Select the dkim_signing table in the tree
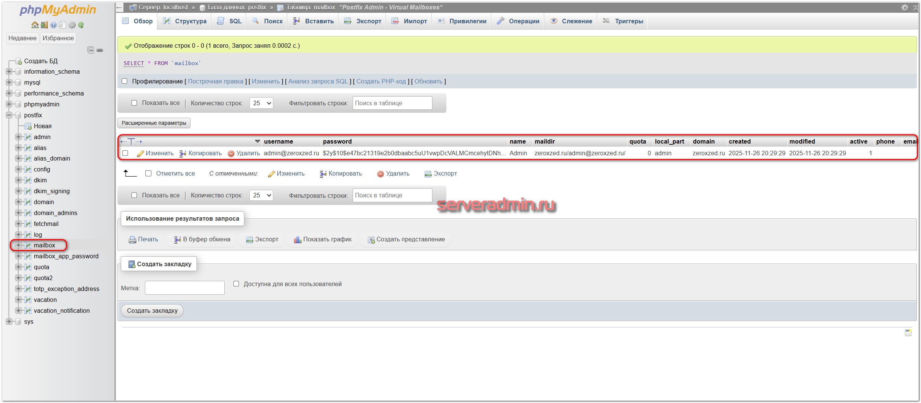921x403 pixels. (52, 191)
